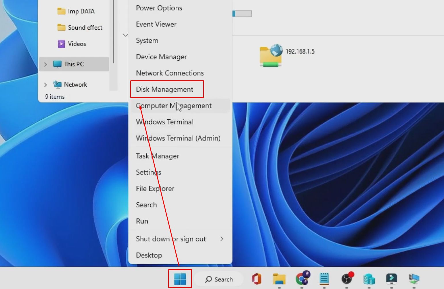This screenshot has height=289, width=444.
Task: Open Computer Management from the menu
Action: [173, 106]
